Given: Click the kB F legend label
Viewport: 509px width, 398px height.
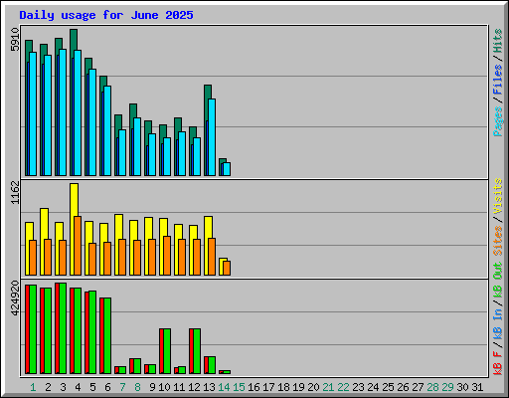Looking at the screenshot, I should [x=498, y=363].
